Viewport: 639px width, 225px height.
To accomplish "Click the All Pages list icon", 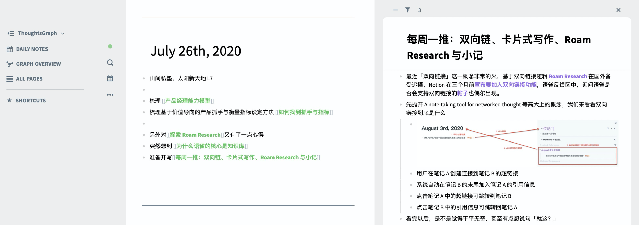I will tap(10, 79).
